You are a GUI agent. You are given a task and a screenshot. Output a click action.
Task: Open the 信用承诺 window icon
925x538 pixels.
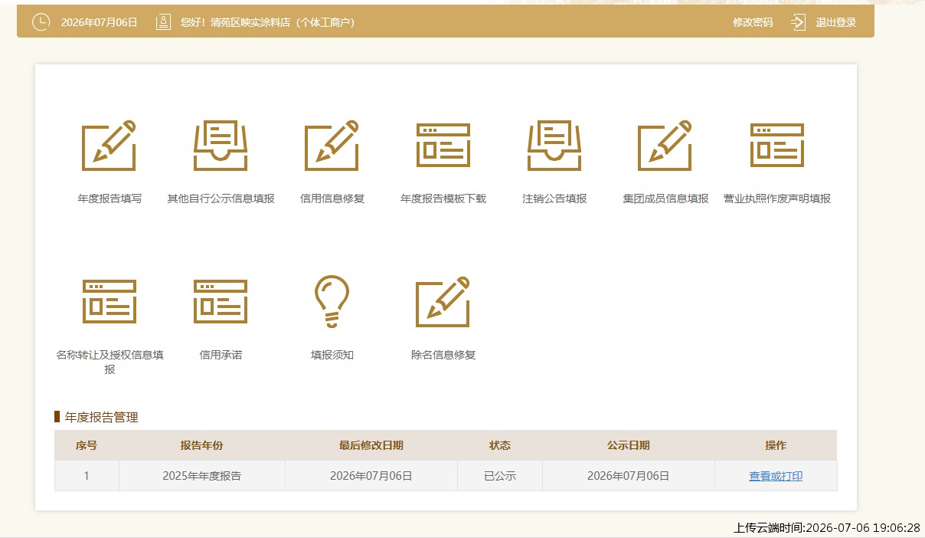tap(221, 302)
